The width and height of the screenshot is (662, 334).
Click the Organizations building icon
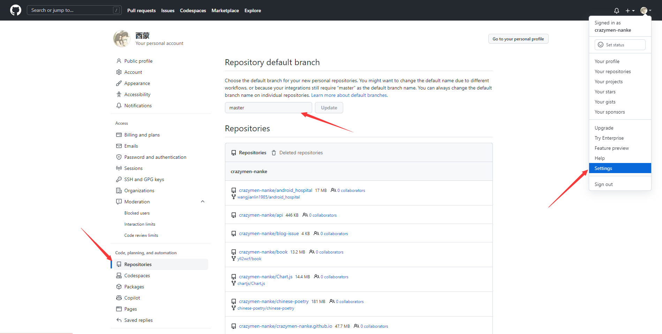point(119,191)
